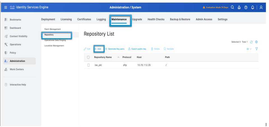Click the Evaluation Mode warning triangle

point(204,7)
